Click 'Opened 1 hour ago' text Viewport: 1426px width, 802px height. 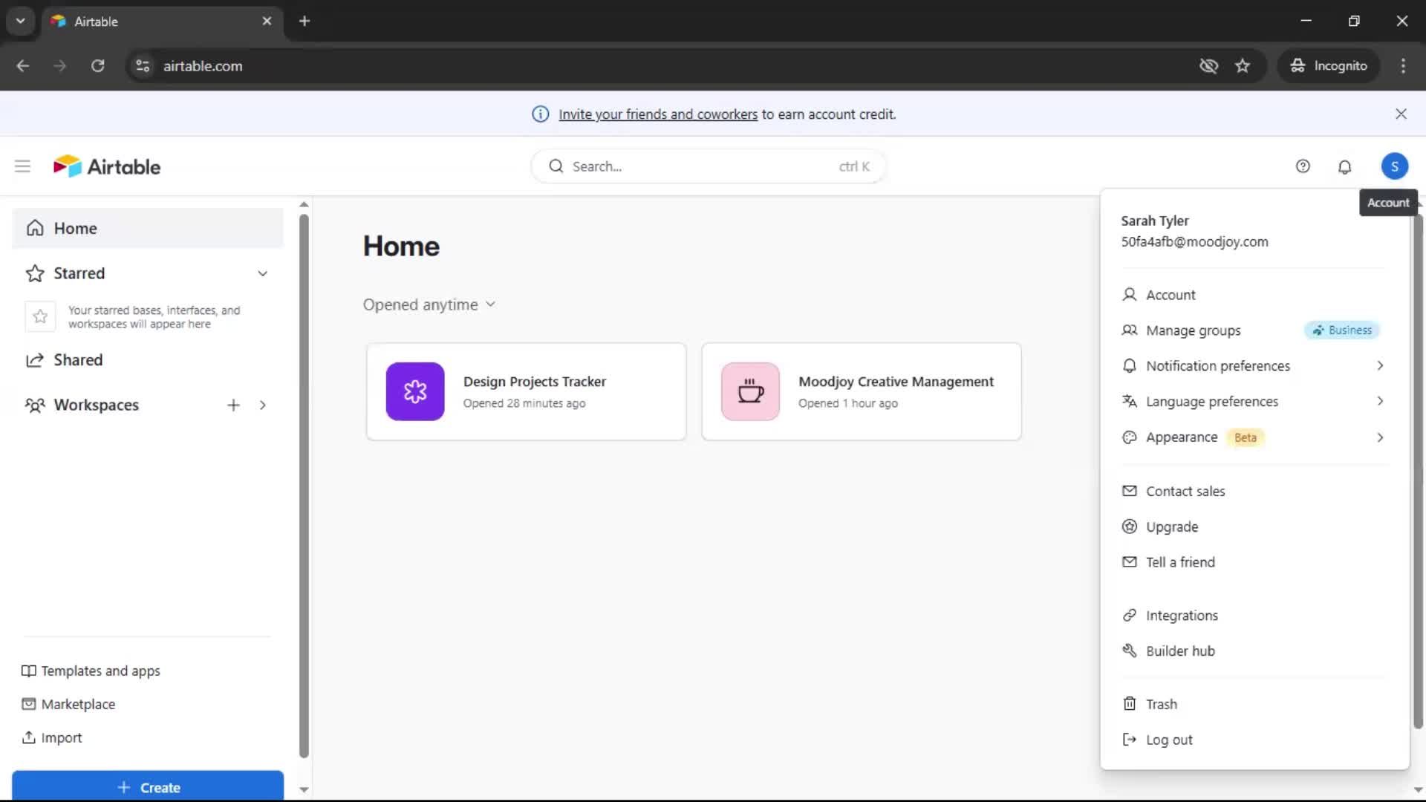pos(847,403)
